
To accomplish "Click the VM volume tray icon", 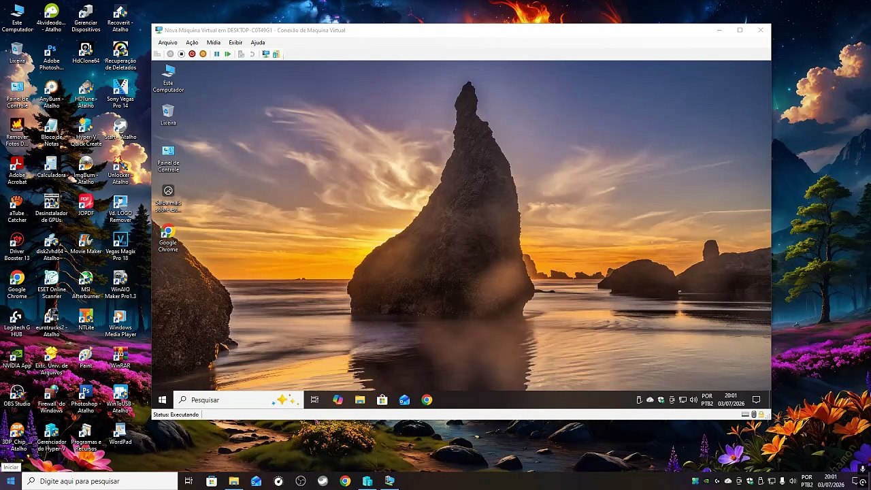I will tap(693, 399).
